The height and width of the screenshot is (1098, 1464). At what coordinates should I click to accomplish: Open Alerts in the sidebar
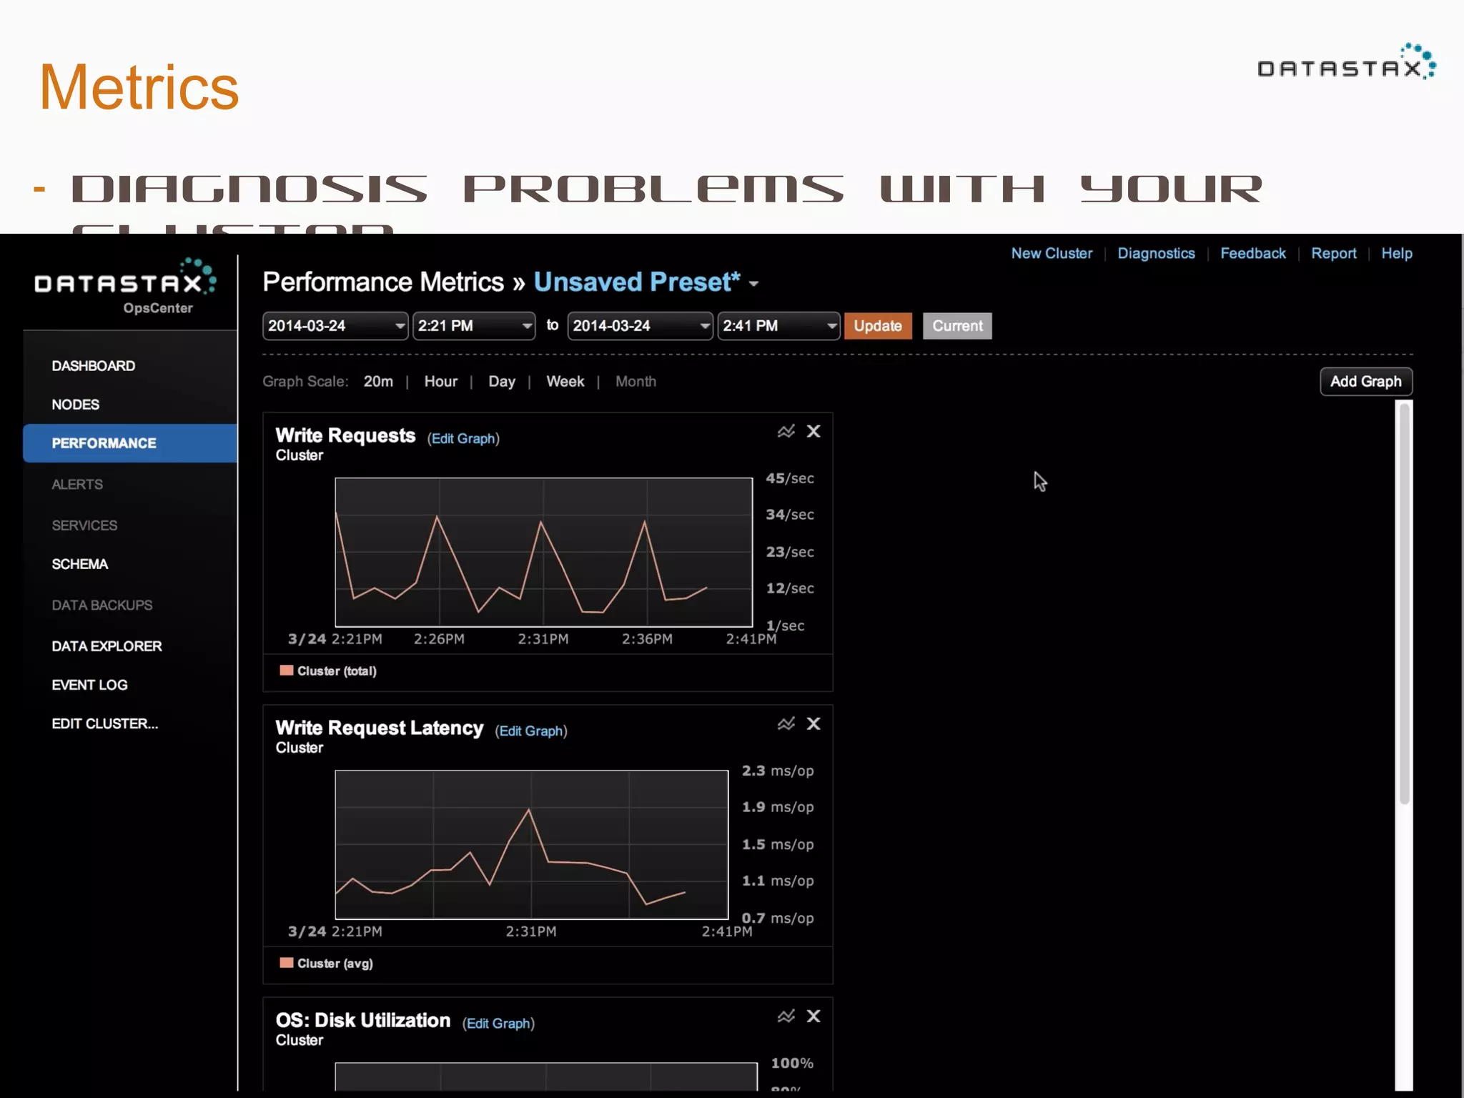click(77, 485)
